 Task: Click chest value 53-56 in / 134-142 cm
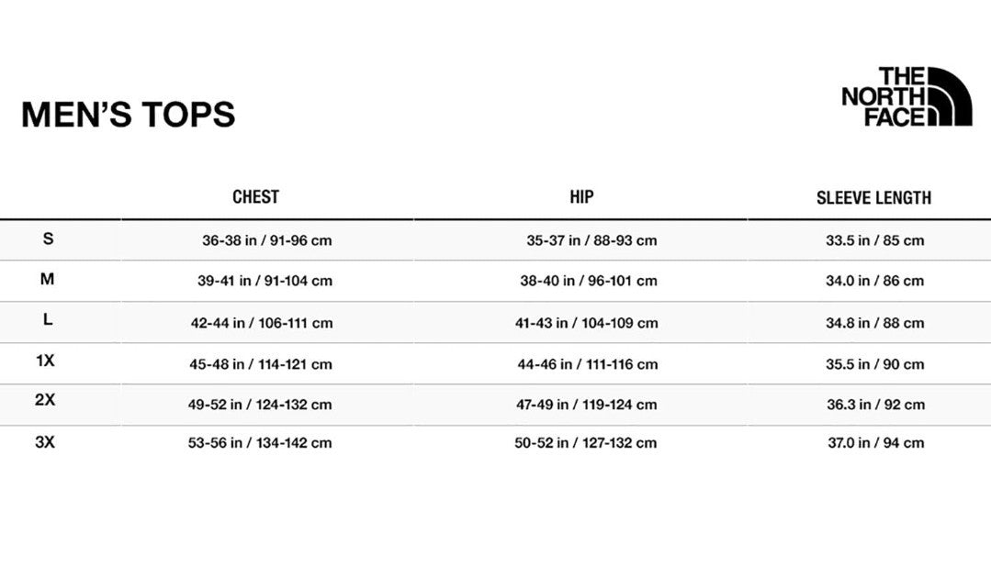click(260, 443)
